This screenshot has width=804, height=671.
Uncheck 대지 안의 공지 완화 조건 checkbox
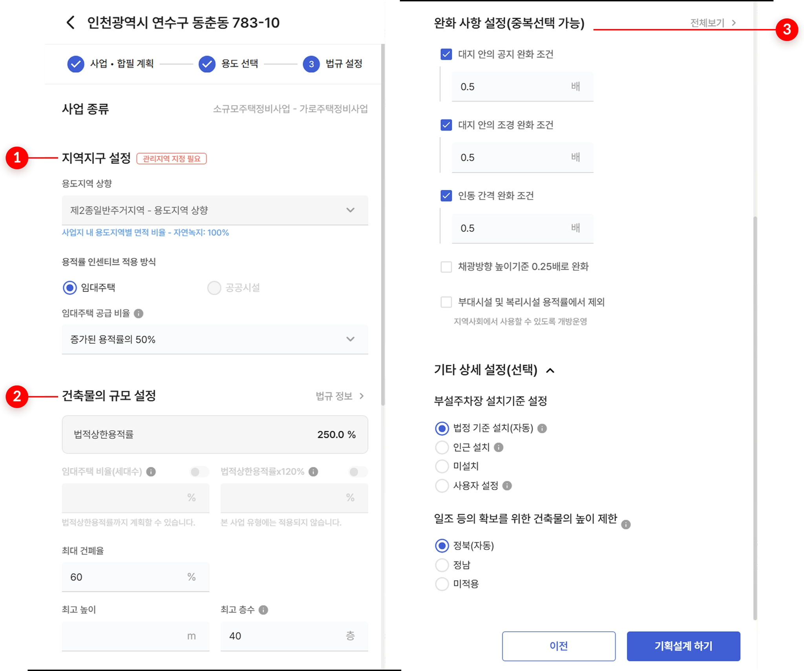point(446,54)
